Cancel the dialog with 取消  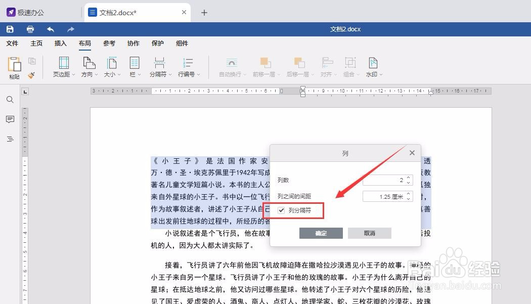point(370,233)
